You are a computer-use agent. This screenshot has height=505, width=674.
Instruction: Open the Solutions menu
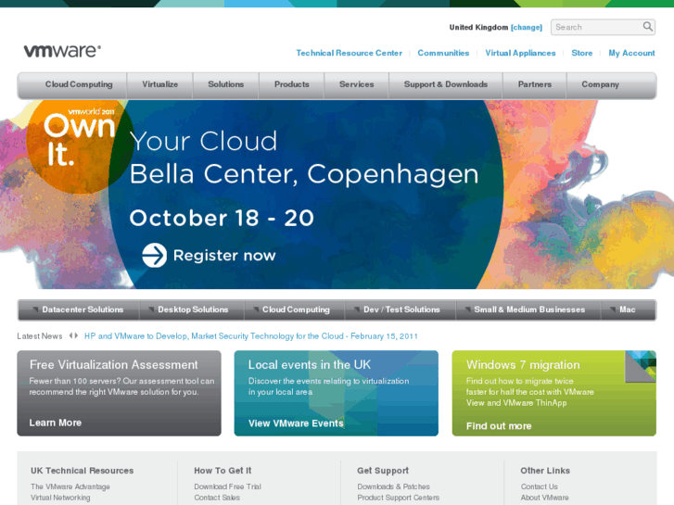pos(225,84)
